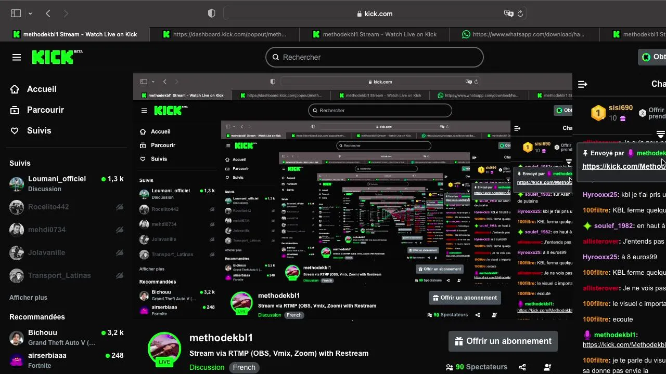
Task: Click the translate icon in the address bar
Action: coord(508,14)
